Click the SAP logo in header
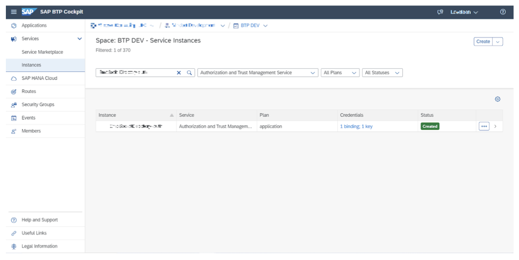This screenshot has height=260, width=519. 29,12
